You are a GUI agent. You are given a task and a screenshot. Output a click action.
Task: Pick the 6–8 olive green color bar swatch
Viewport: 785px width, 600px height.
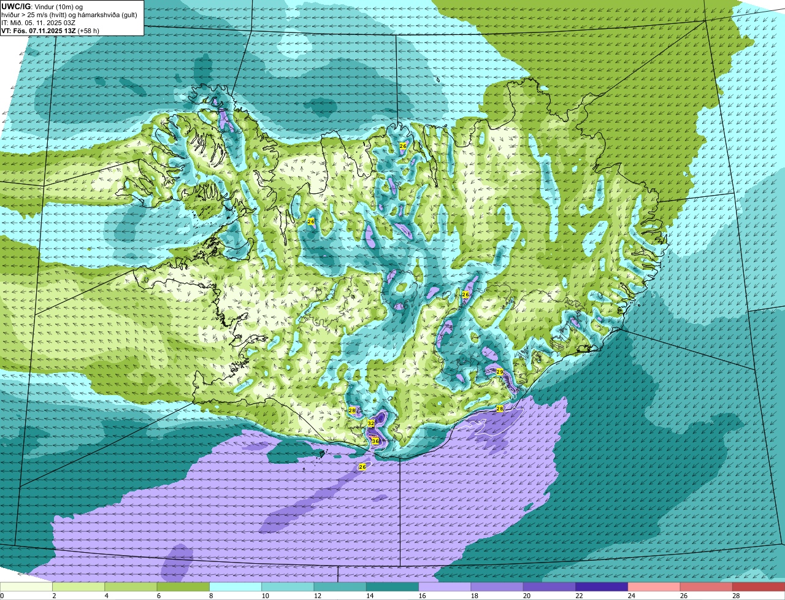(183, 587)
